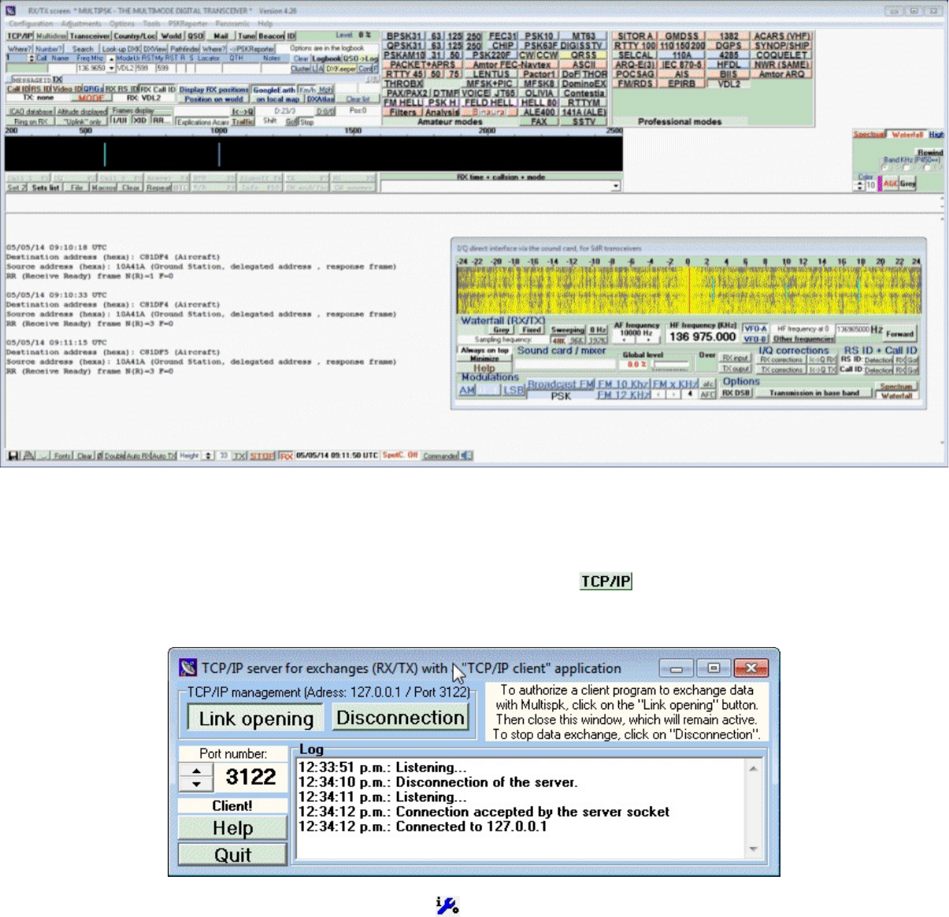Screen dimensions: 949x917
Task: Select the BPSK31 mode button
Action: click(404, 36)
